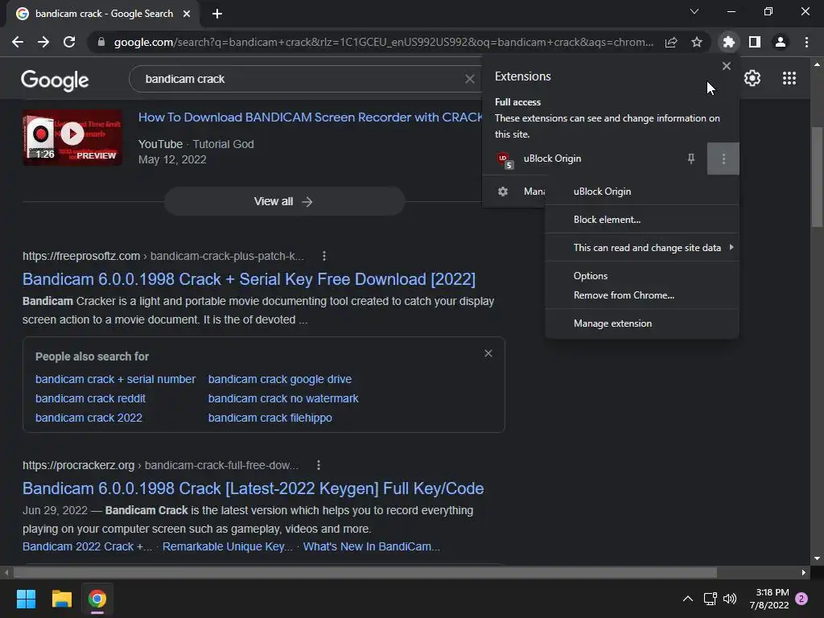Close the bandicam crack search tab
824x618 pixels.
tap(187, 14)
